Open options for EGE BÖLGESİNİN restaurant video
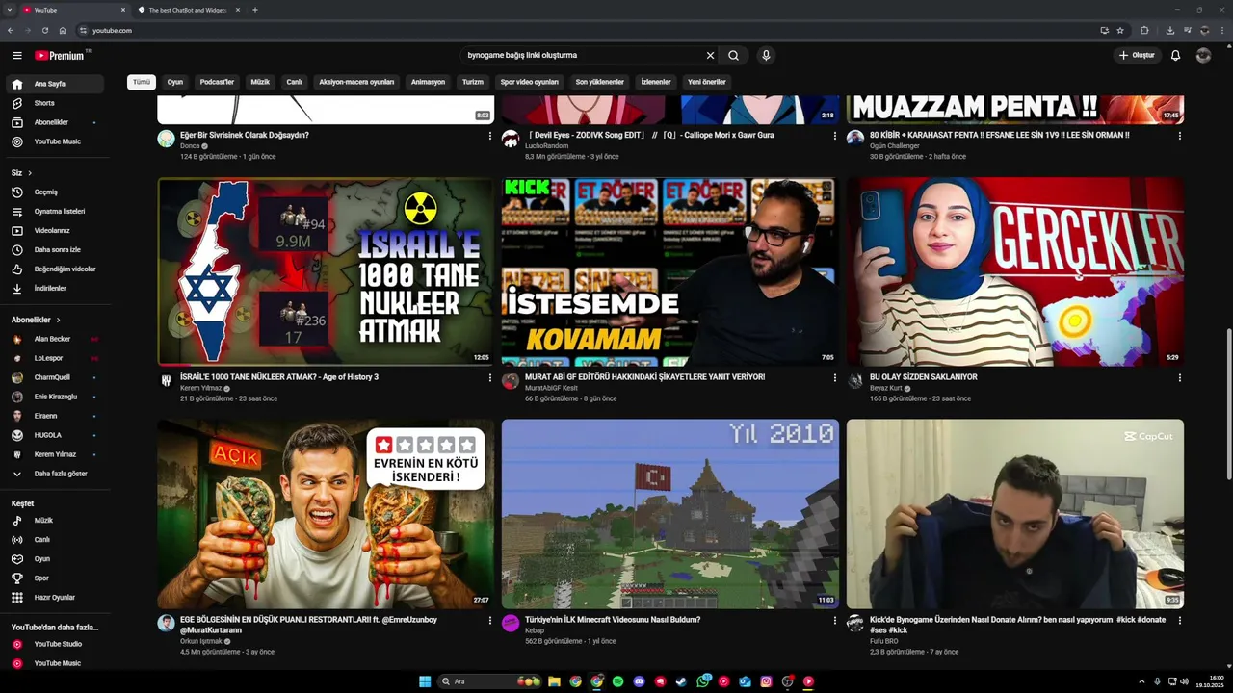This screenshot has height=693, width=1233. (x=490, y=621)
